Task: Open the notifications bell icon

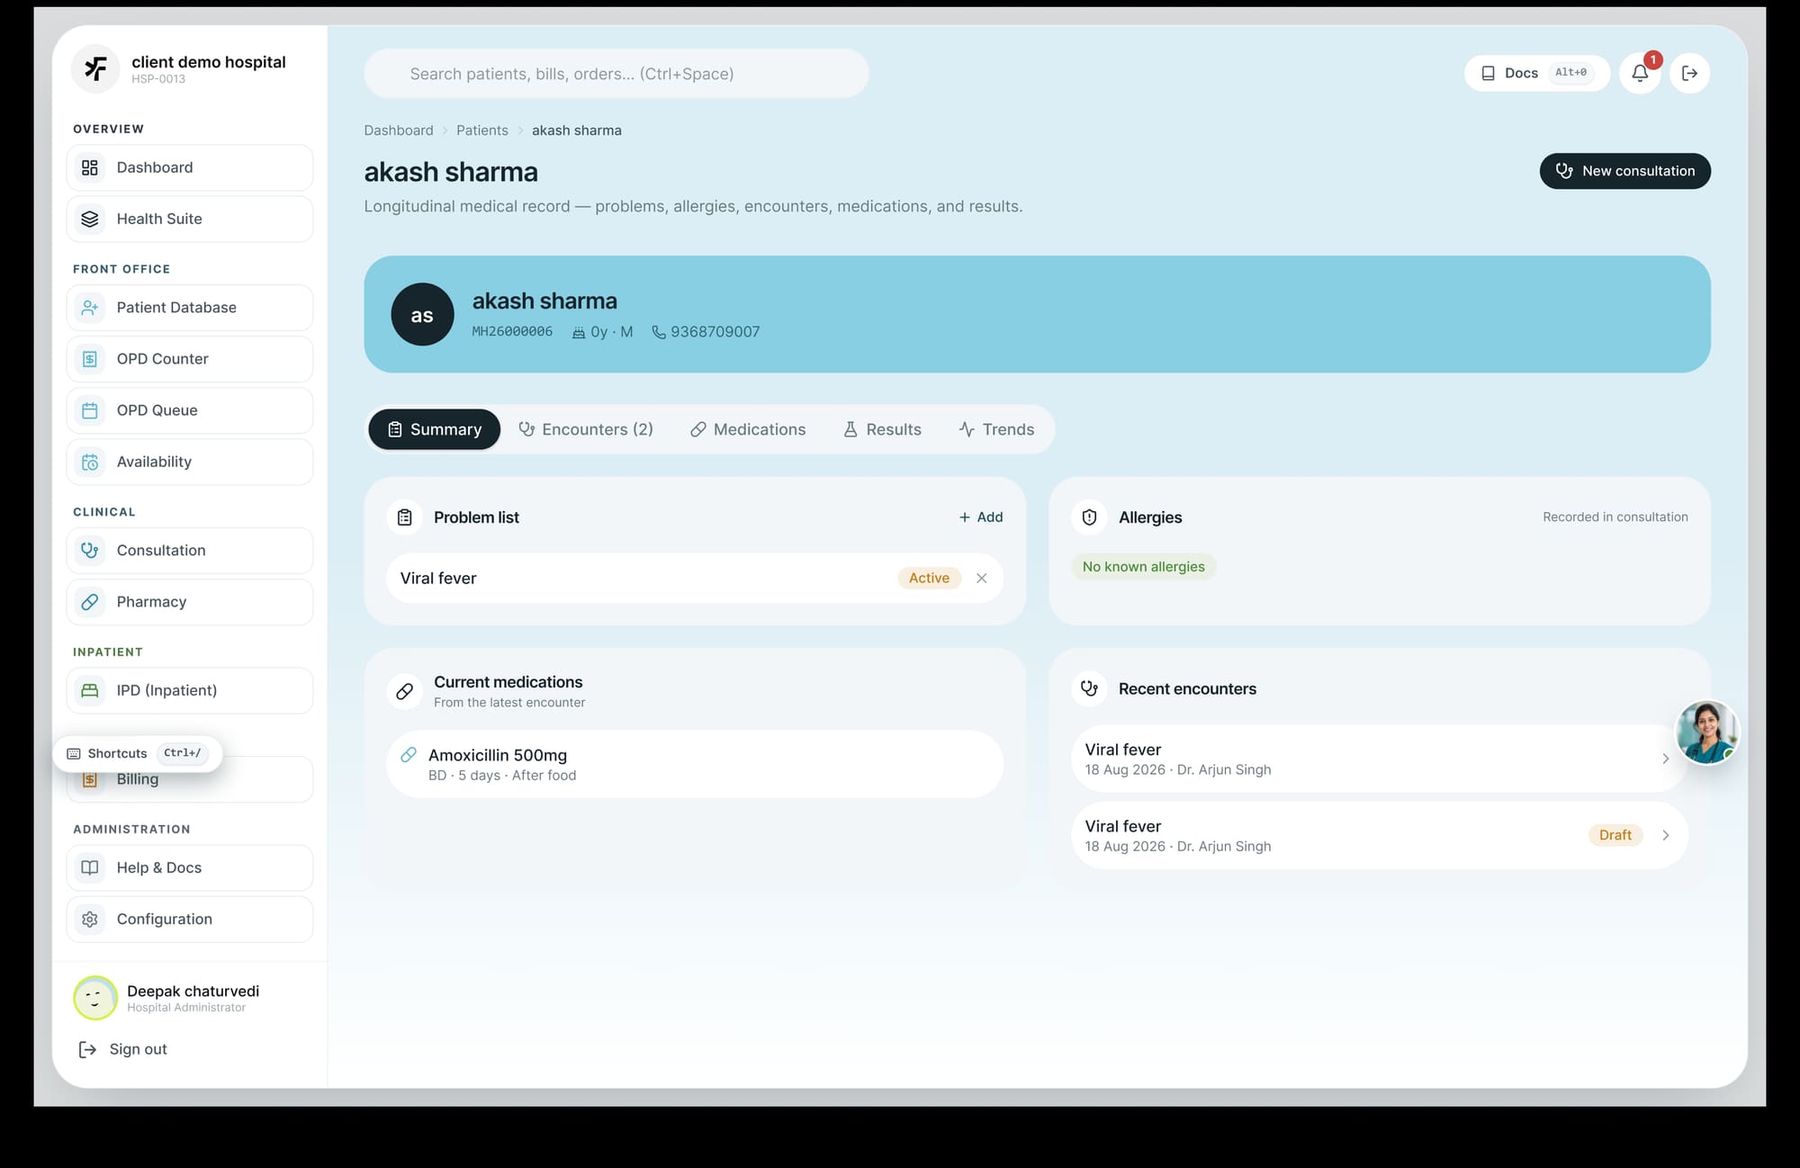Action: tap(1640, 73)
